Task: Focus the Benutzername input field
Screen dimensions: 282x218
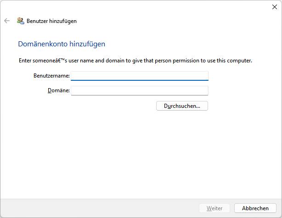Action: coord(140,76)
